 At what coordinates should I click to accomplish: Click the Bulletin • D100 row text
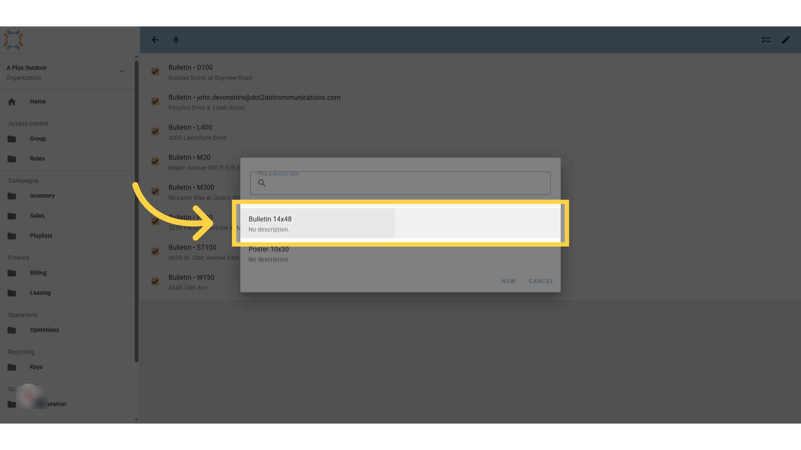point(191,67)
